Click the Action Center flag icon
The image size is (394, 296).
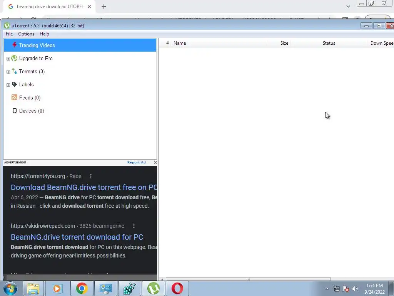coord(346,289)
